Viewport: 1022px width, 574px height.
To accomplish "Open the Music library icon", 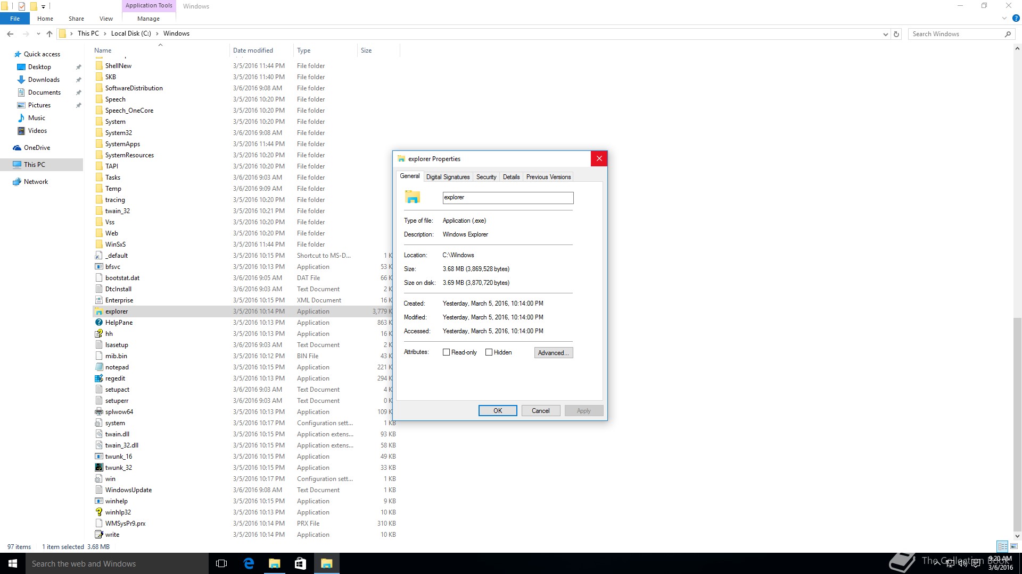I will point(21,118).
